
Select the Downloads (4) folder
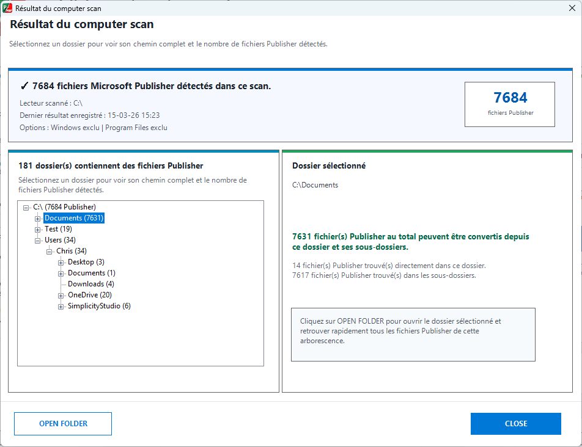coord(91,284)
